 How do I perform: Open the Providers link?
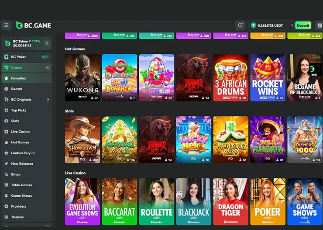tap(27, 206)
